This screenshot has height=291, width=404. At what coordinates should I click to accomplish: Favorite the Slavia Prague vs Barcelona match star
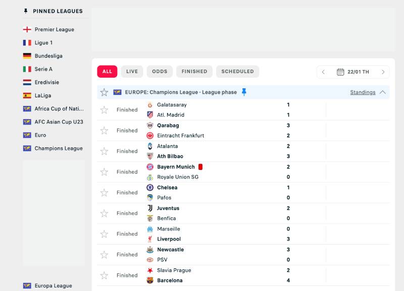click(x=104, y=275)
